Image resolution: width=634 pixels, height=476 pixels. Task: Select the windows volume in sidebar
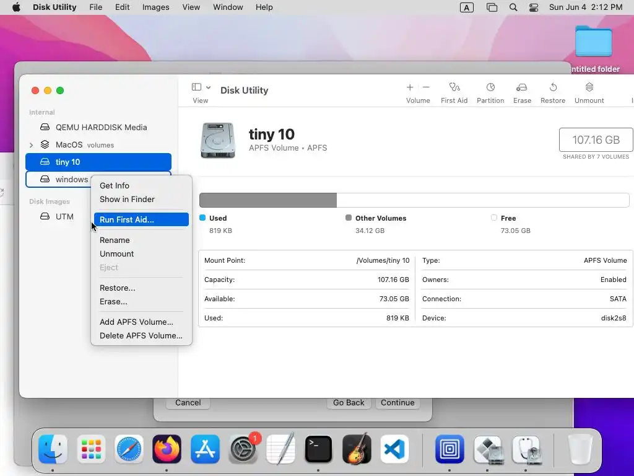tap(59, 179)
